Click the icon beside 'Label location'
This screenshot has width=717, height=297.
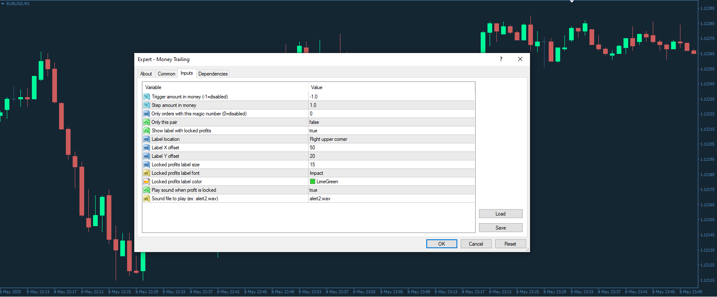tap(147, 139)
